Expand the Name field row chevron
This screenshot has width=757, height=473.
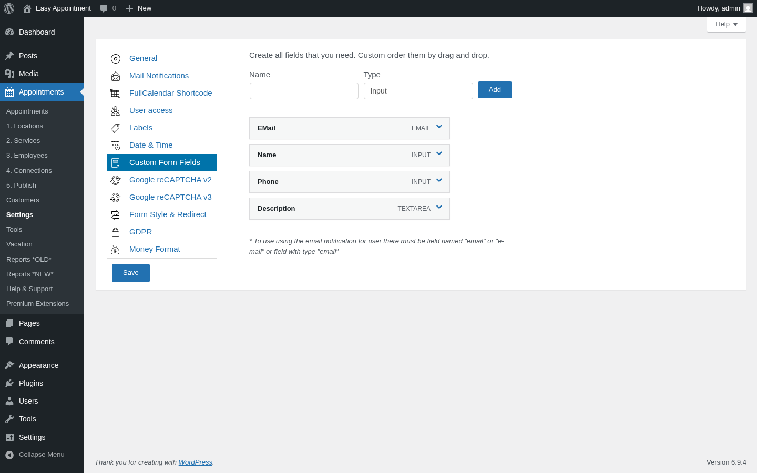(439, 153)
